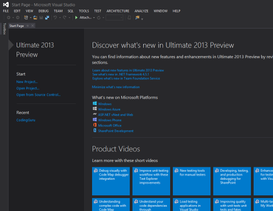This screenshot has width=273, height=211.
Task: Click the Visual Studio logo icon
Action: click(6, 5)
